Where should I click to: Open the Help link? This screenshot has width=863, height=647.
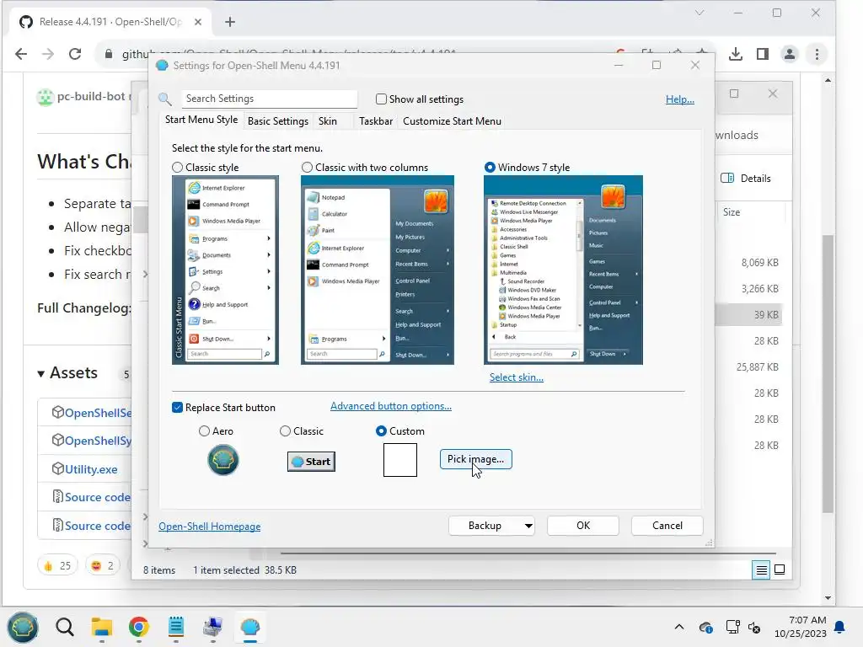680,99
